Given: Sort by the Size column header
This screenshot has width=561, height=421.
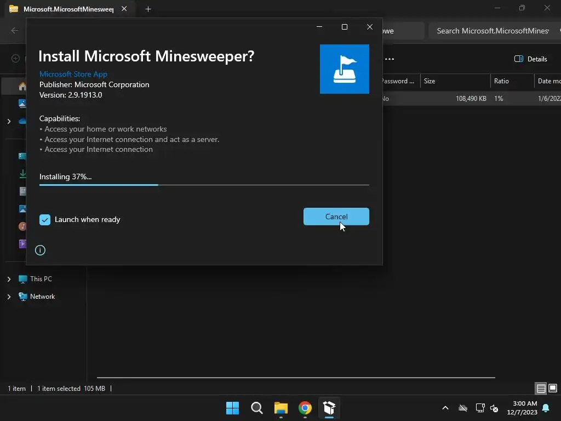Looking at the screenshot, I should 455,81.
